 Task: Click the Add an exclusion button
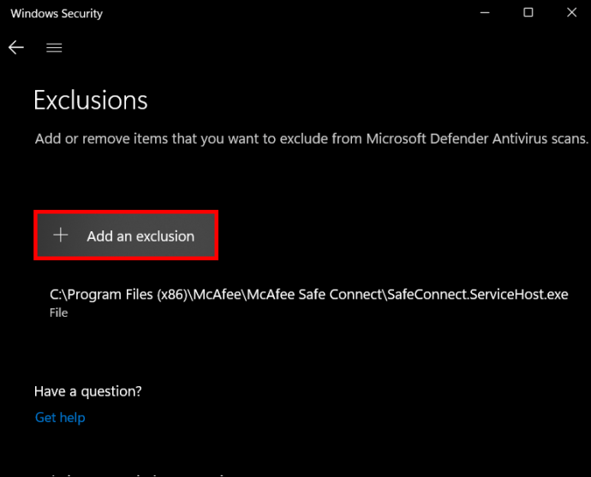point(126,236)
